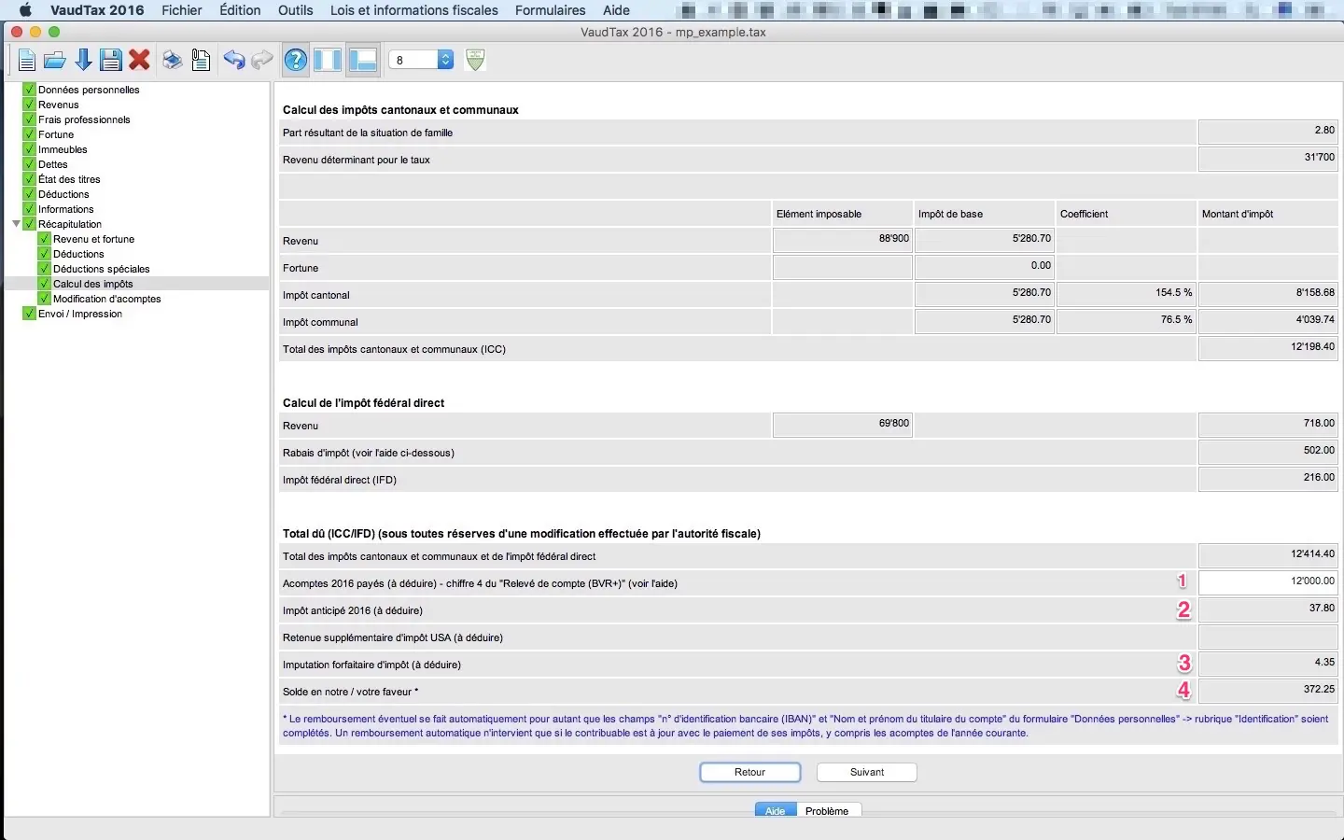Click the Vaud canton shield icon
Screen dimensions: 1344x840
(x=475, y=60)
